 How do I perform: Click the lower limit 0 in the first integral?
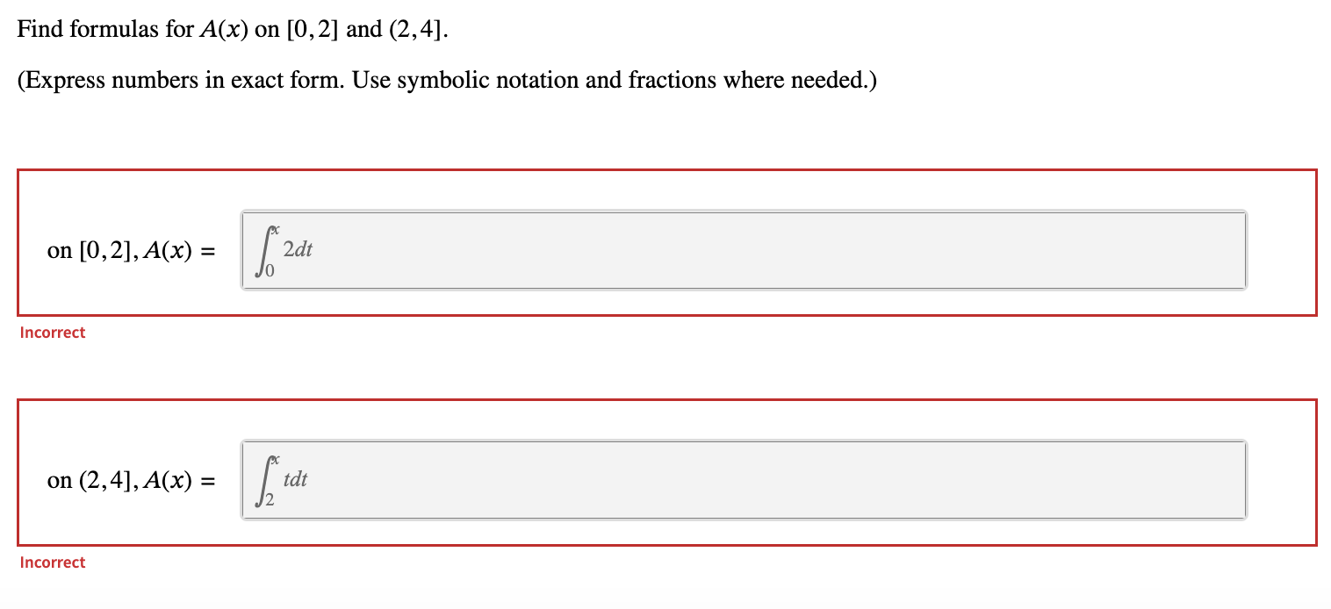[x=270, y=270]
